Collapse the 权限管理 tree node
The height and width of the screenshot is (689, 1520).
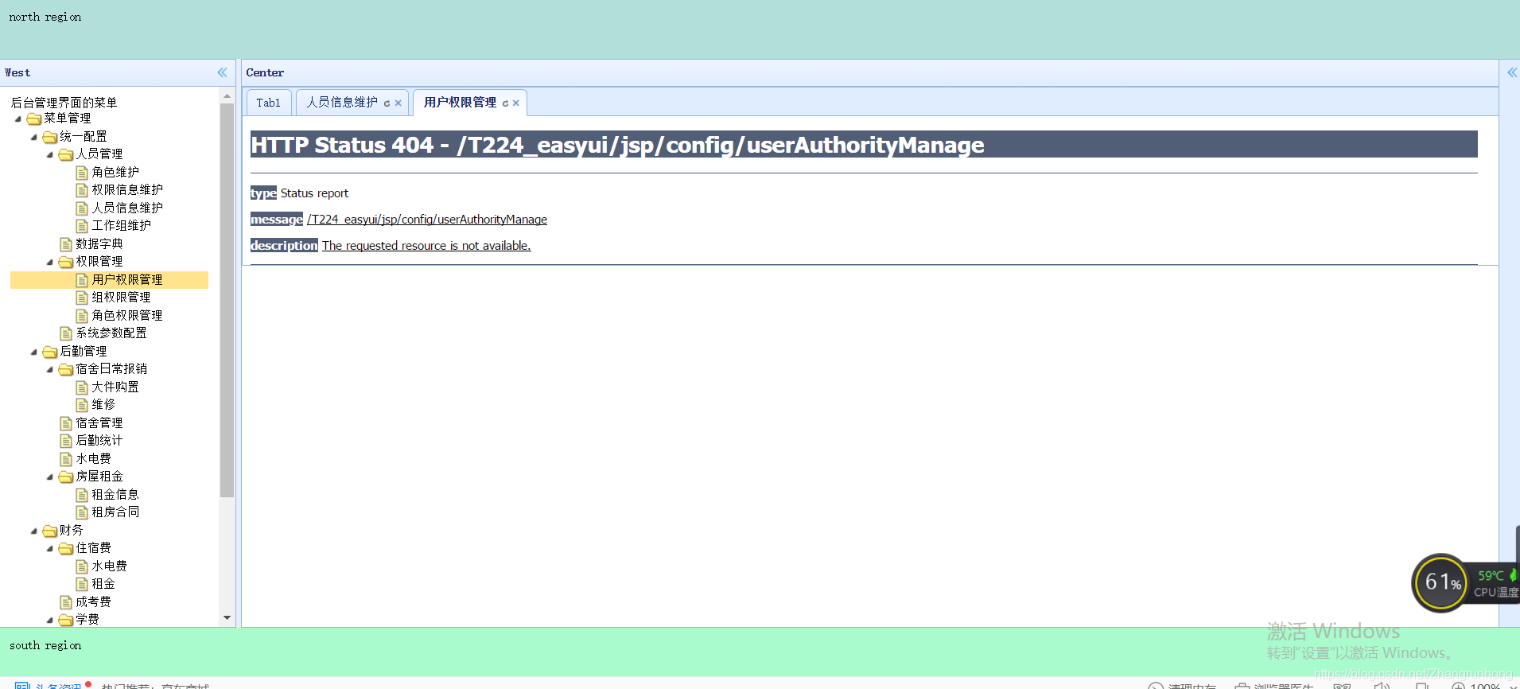[50, 262]
